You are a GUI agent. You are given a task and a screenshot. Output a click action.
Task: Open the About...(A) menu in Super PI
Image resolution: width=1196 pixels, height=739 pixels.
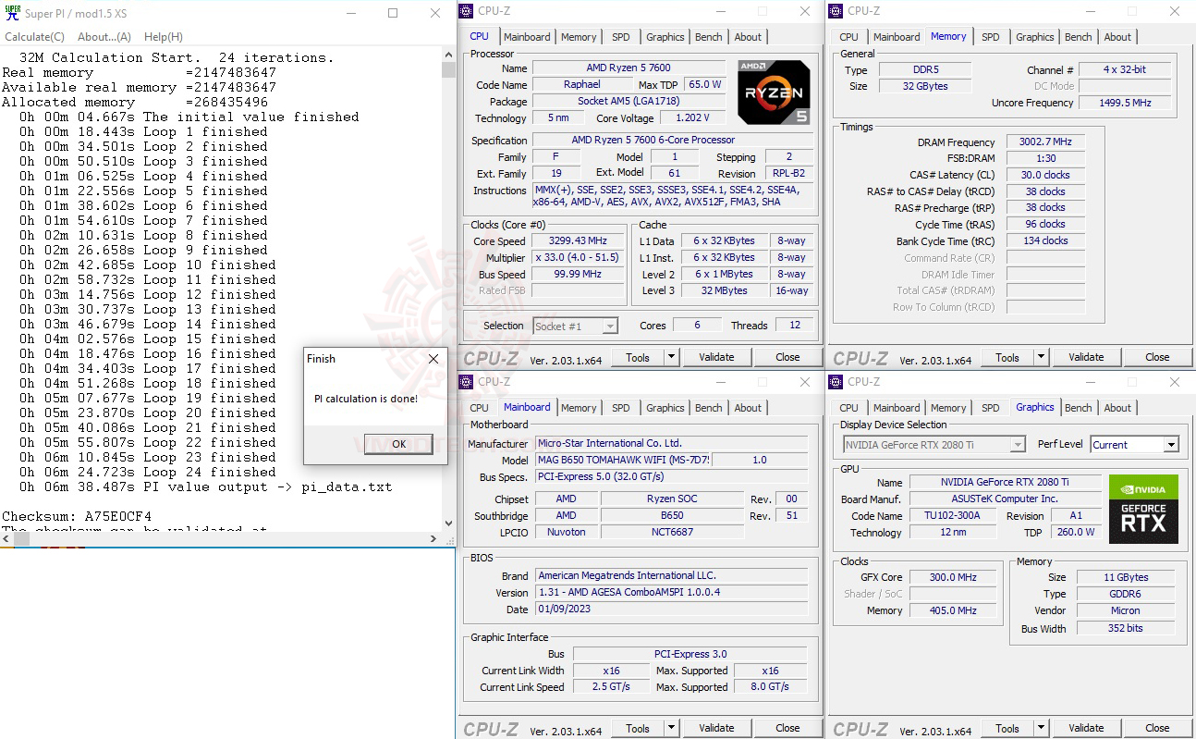click(x=104, y=37)
